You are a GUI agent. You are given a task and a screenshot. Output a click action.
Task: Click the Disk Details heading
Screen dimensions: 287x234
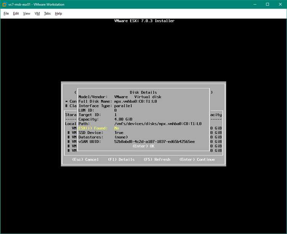143,92
